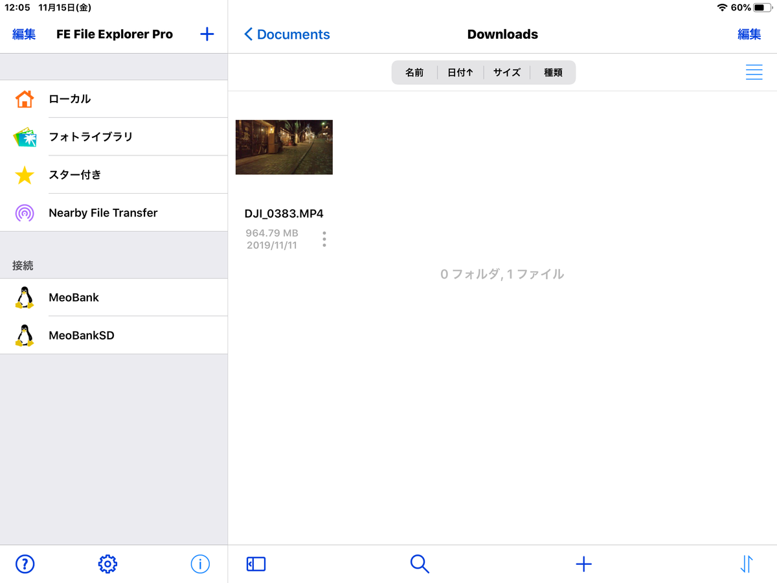The width and height of the screenshot is (777, 583).
Task: Toggle the sidebar visibility
Action: point(256,564)
